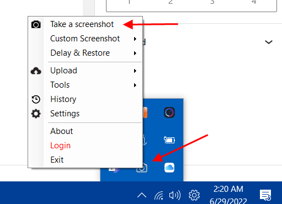Open the Custom Screenshot submenu
The width and height of the screenshot is (282, 204).
85,39
